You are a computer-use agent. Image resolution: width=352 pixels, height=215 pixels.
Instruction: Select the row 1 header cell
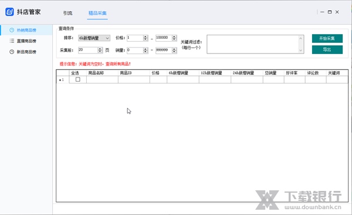click(63, 80)
